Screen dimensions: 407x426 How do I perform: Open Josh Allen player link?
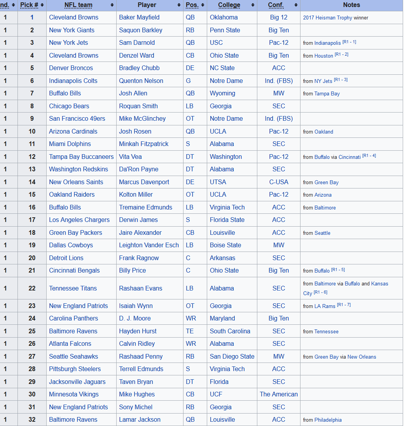tap(133, 93)
